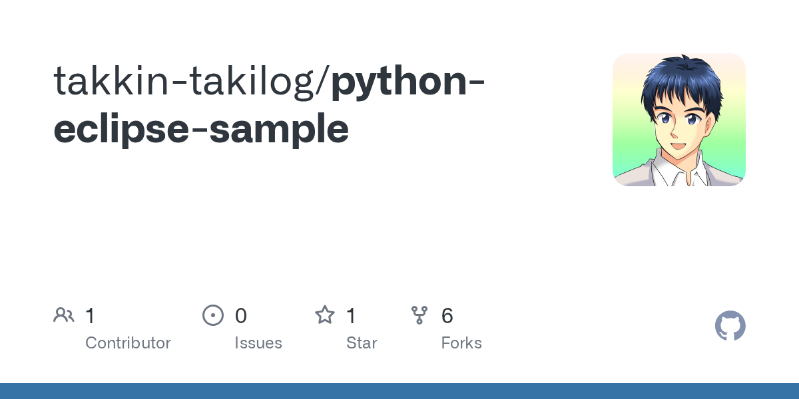Click the word "python" in the title

tap(400, 81)
